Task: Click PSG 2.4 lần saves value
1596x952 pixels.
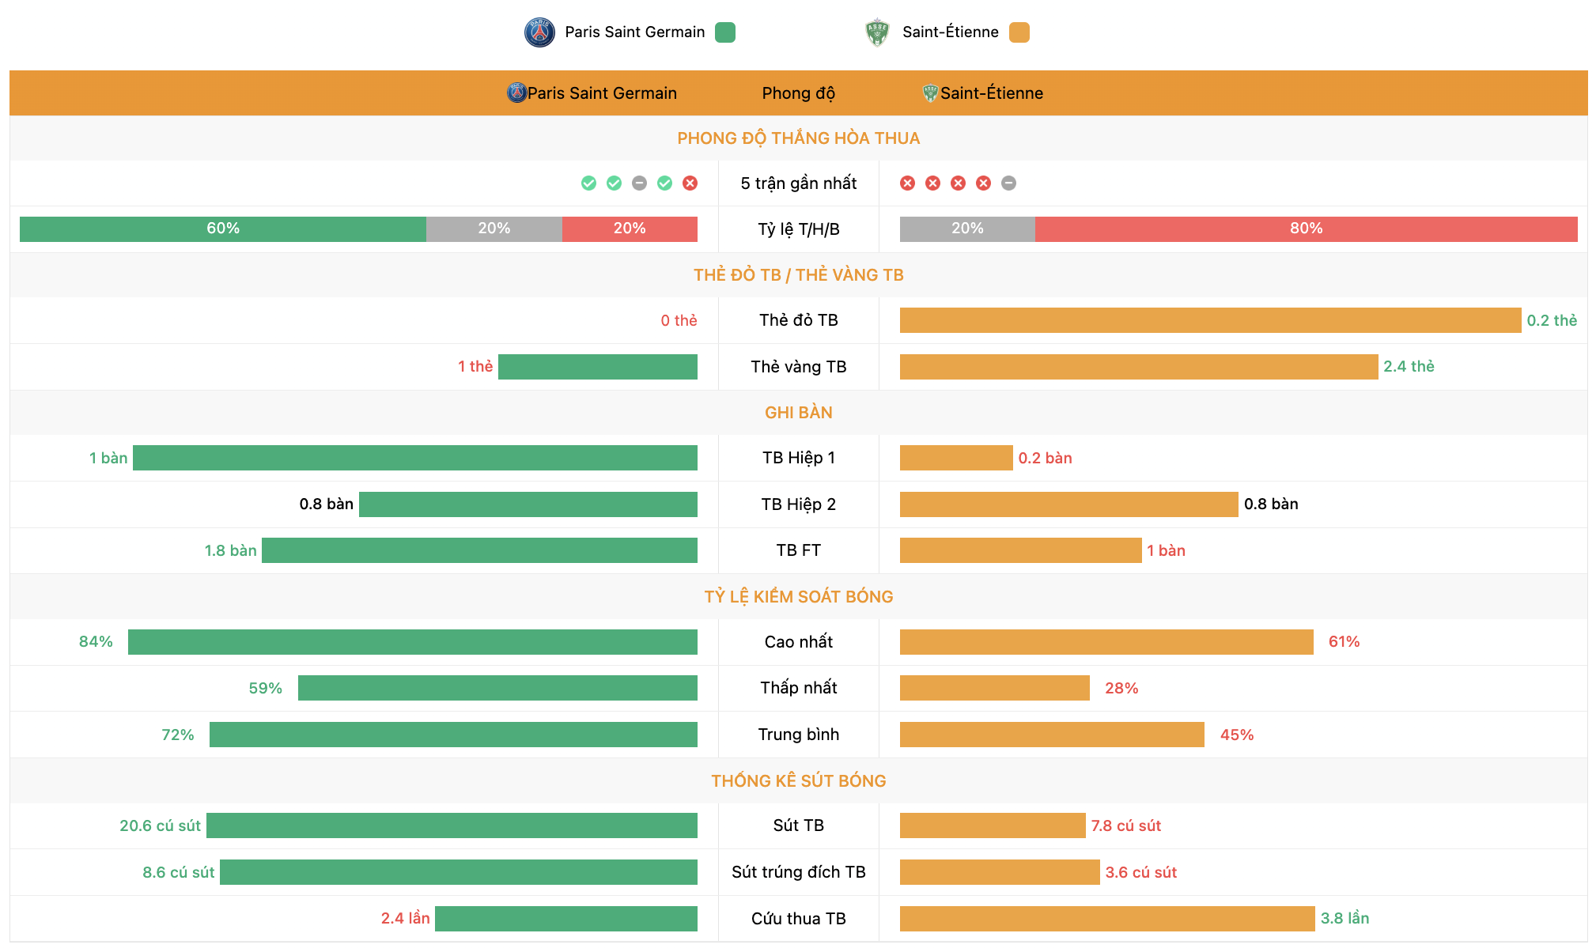Action: pyautogui.click(x=405, y=918)
